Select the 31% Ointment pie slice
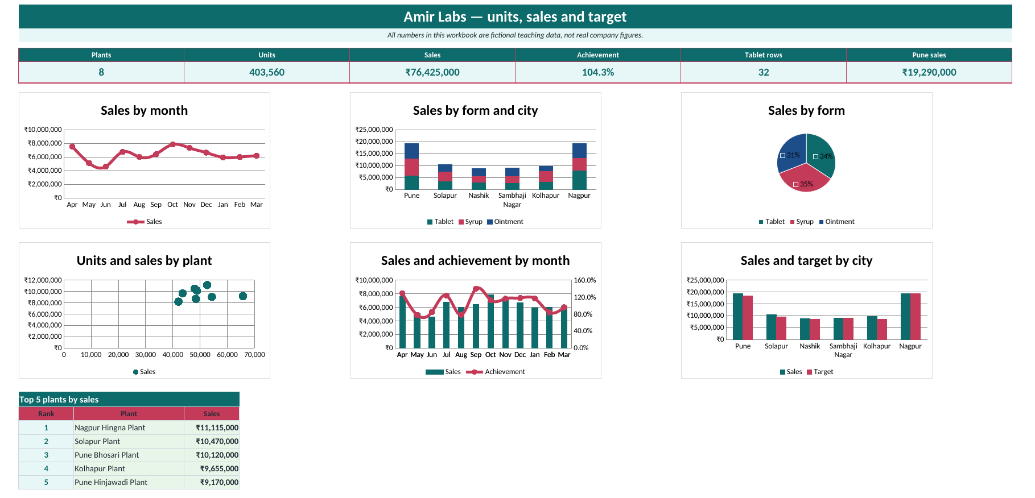The height and width of the screenshot is (498, 1035). (x=791, y=152)
